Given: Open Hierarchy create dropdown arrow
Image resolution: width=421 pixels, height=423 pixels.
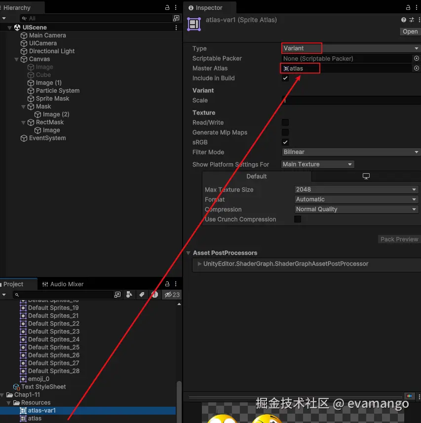Looking at the screenshot, I should [x=4, y=18].
